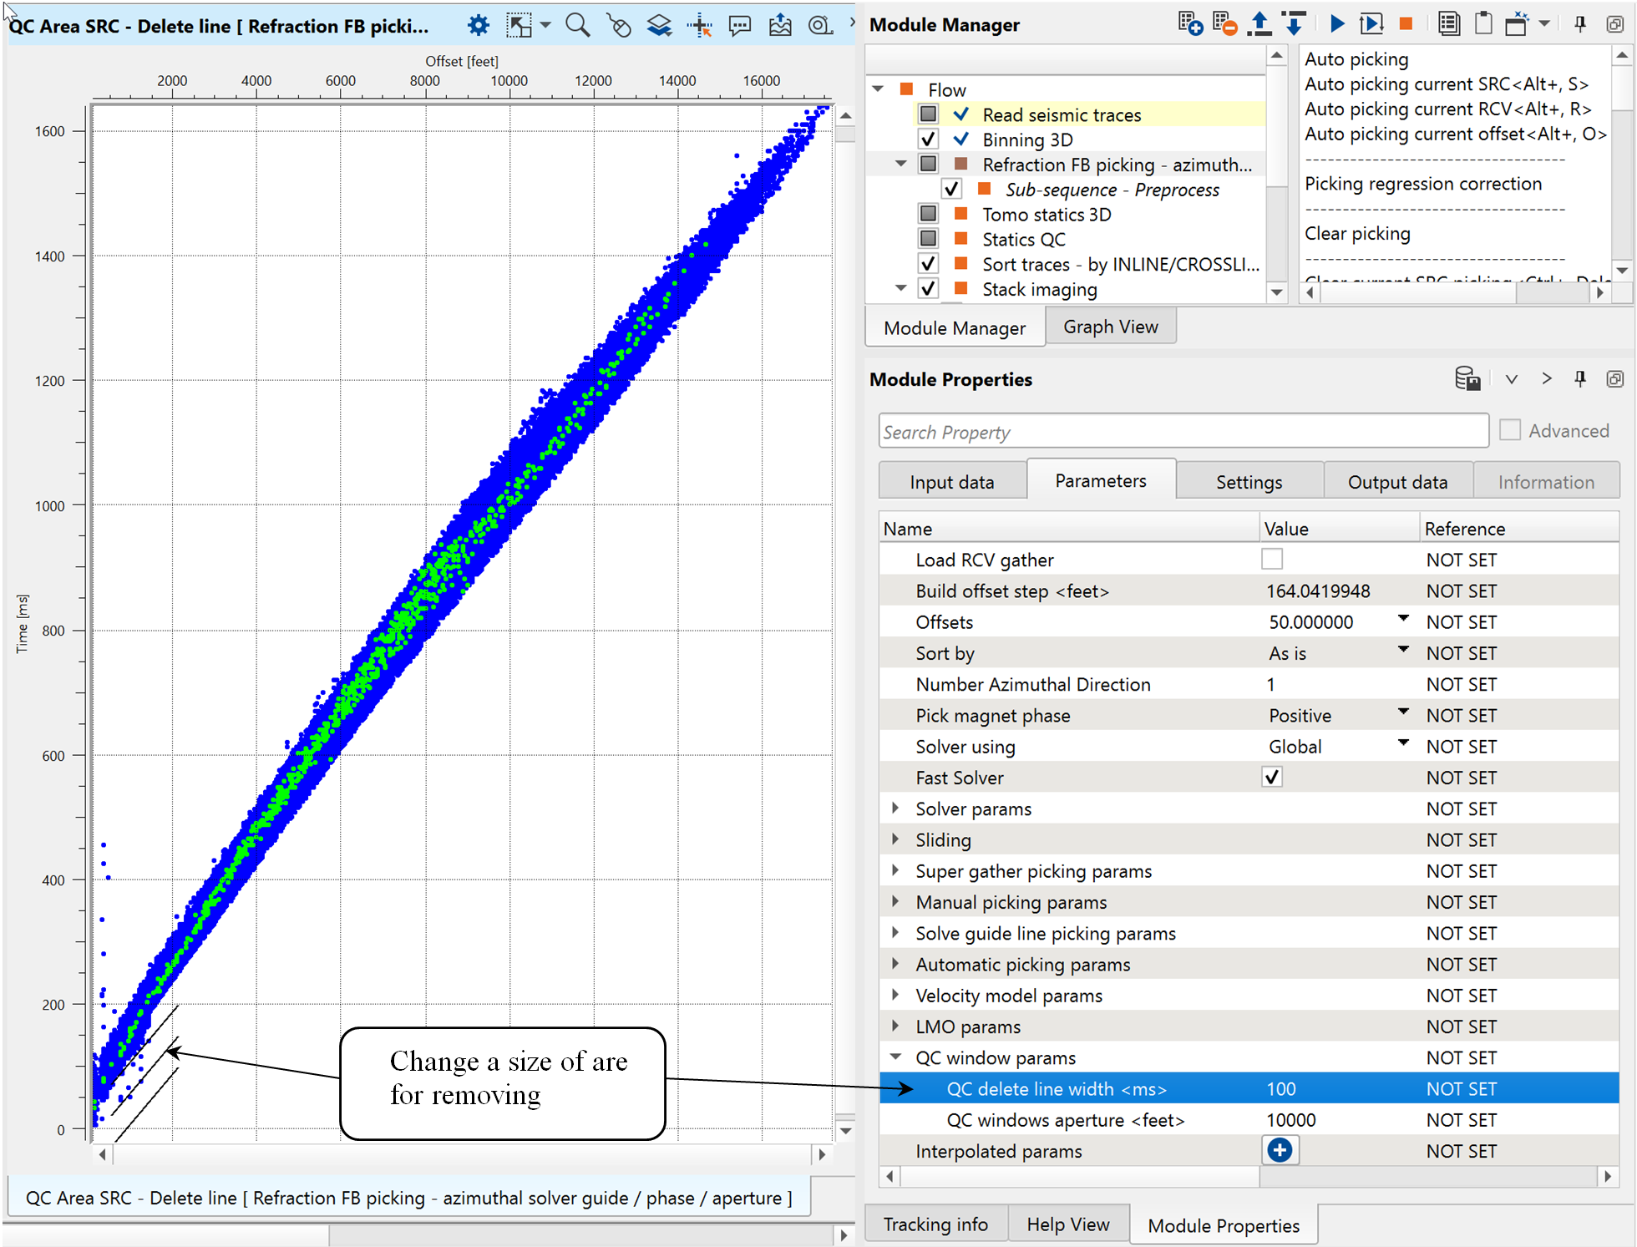This screenshot has height=1247, width=1637.
Task: Add Interpolated params with the plus button
Action: (1280, 1150)
